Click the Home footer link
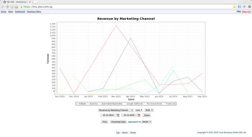 (x=125, y=132)
